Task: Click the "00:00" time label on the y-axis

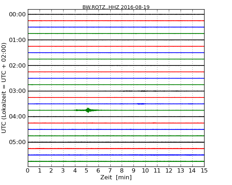Action: tap(17, 15)
